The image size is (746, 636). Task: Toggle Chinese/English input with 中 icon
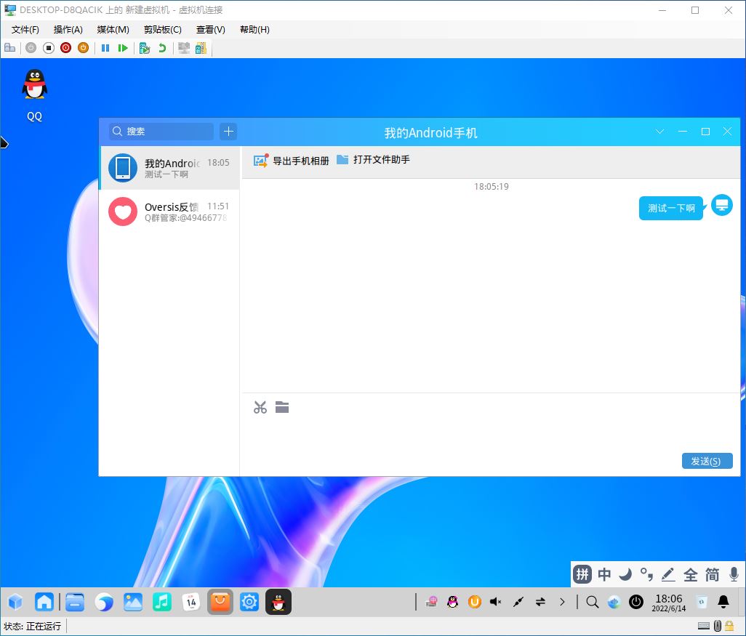[604, 574]
